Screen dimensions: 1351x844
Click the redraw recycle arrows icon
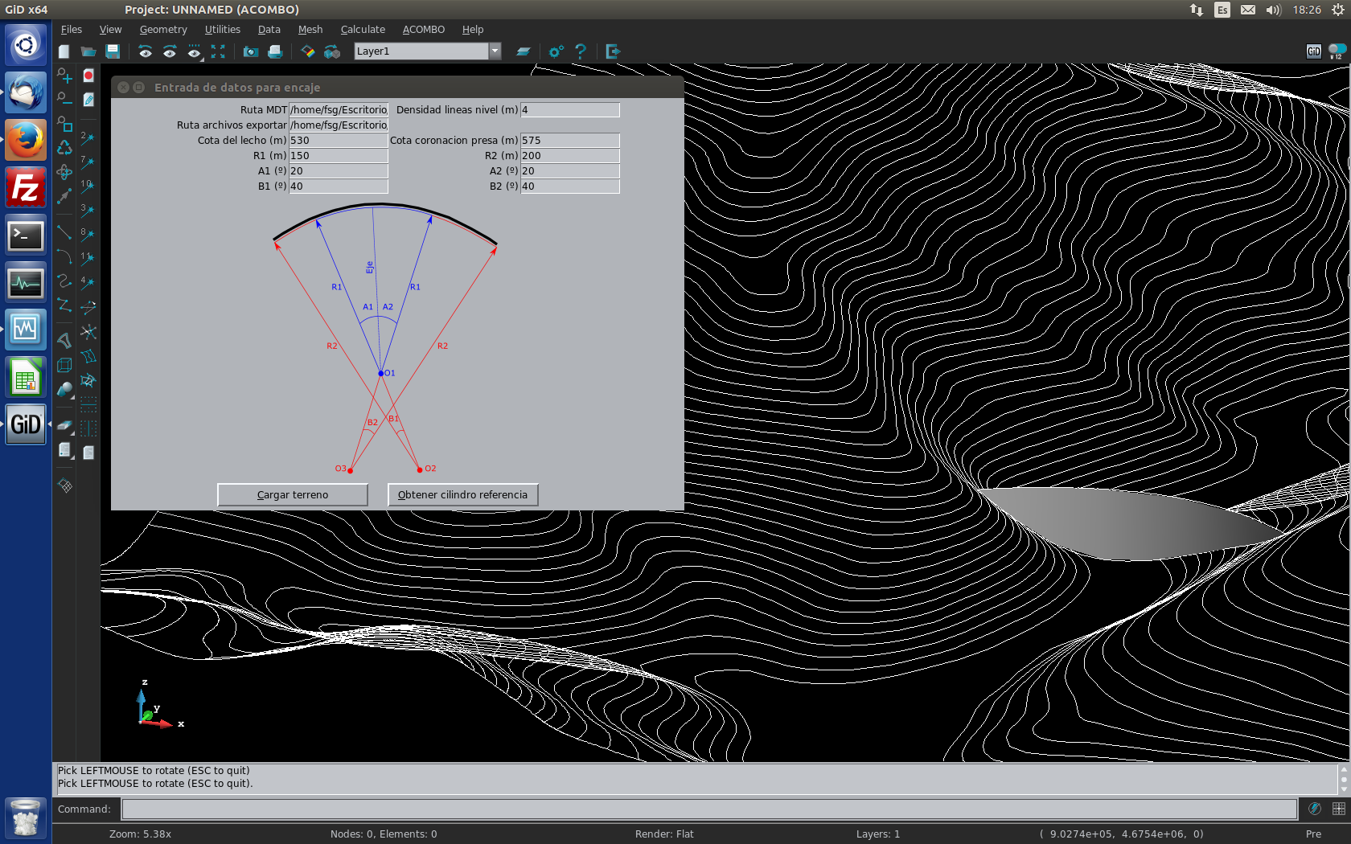coord(64,148)
